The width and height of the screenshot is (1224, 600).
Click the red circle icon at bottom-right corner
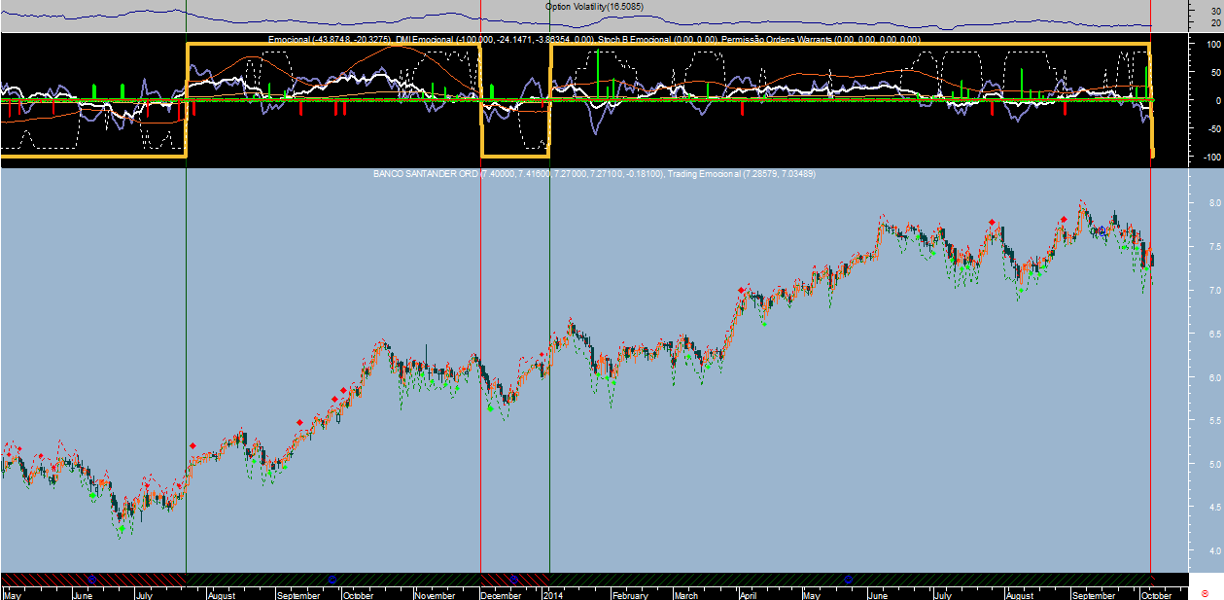click(x=1206, y=592)
